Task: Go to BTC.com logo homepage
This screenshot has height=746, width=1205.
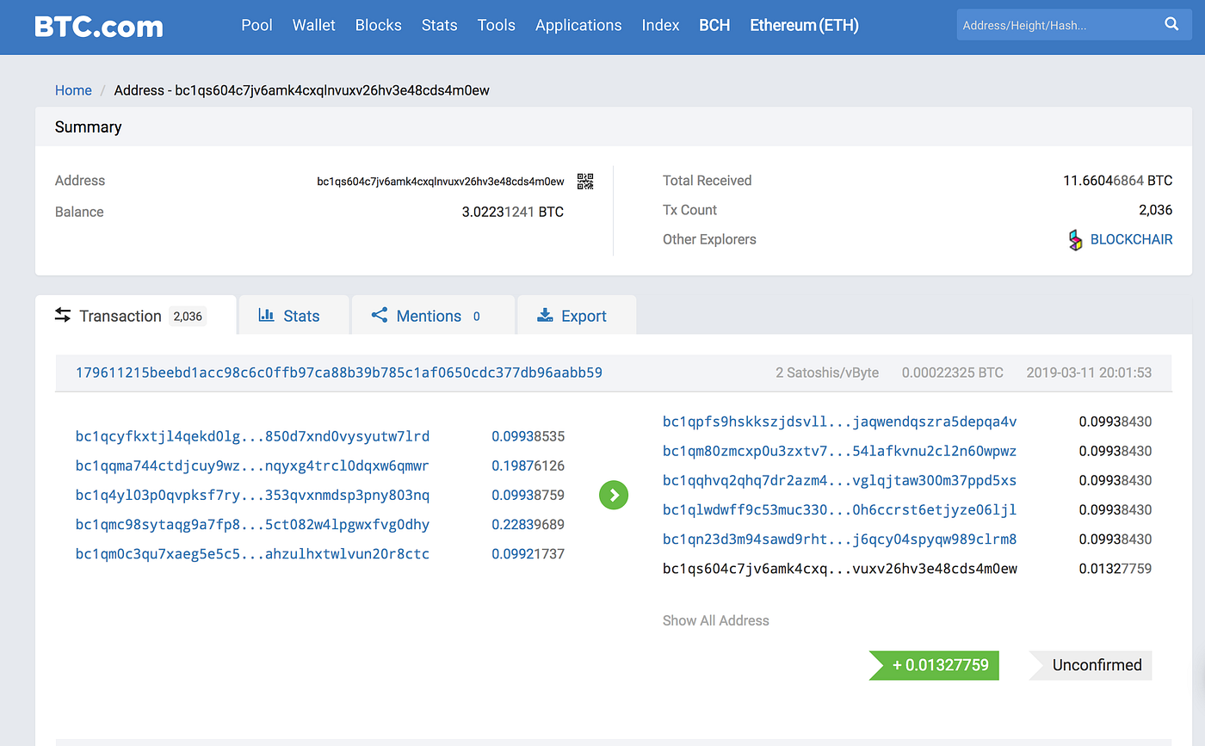Action: pyautogui.click(x=98, y=26)
